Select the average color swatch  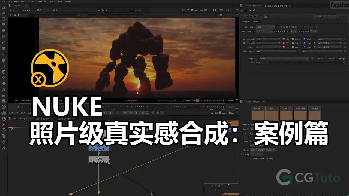click(300, 113)
